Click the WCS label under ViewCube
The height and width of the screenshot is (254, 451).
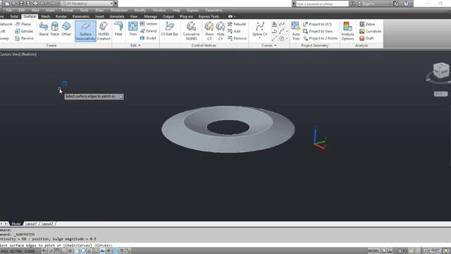coord(440,94)
